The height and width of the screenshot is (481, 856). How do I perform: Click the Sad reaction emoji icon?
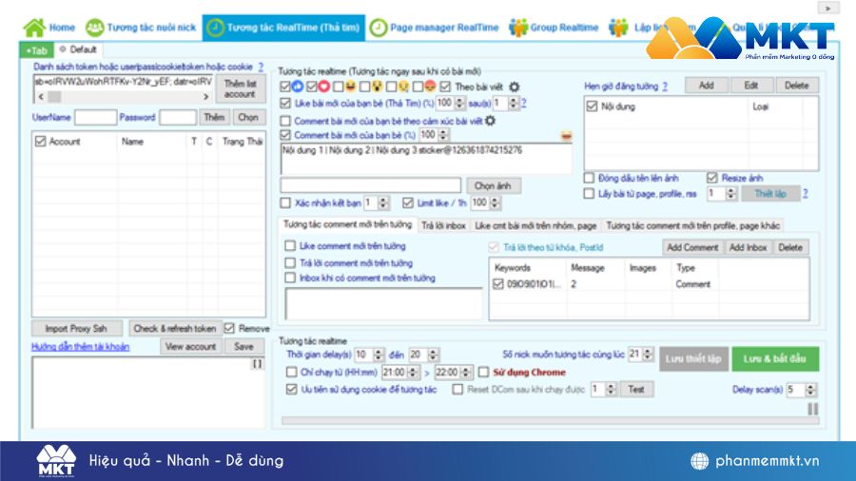(404, 87)
